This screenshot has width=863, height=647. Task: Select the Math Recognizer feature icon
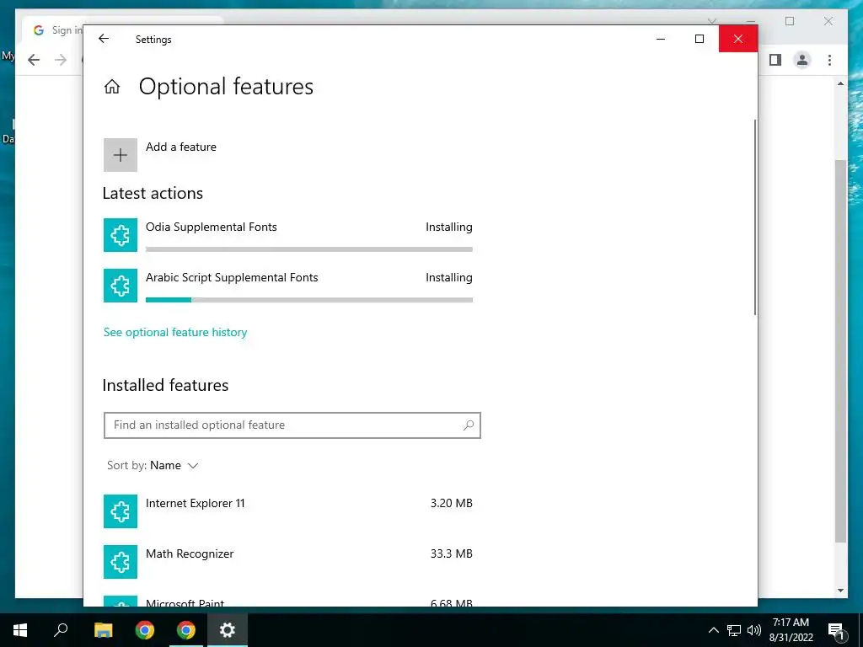pos(121,562)
